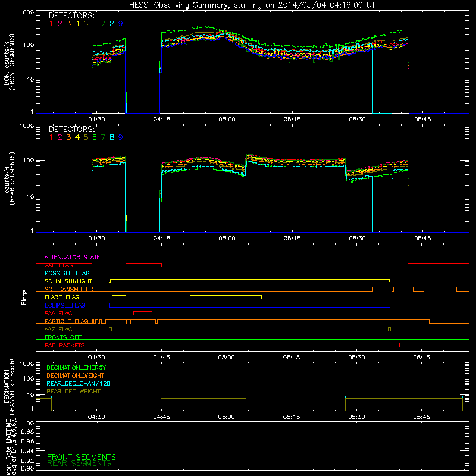The height and width of the screenshot is (476, 476).
Task: Click the 05:00 tick under the front segments plot
Action: point(227,120)
